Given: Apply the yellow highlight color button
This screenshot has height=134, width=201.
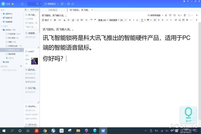Looking at the screenshot, I should pyautogui.click(x=148, y=20).
